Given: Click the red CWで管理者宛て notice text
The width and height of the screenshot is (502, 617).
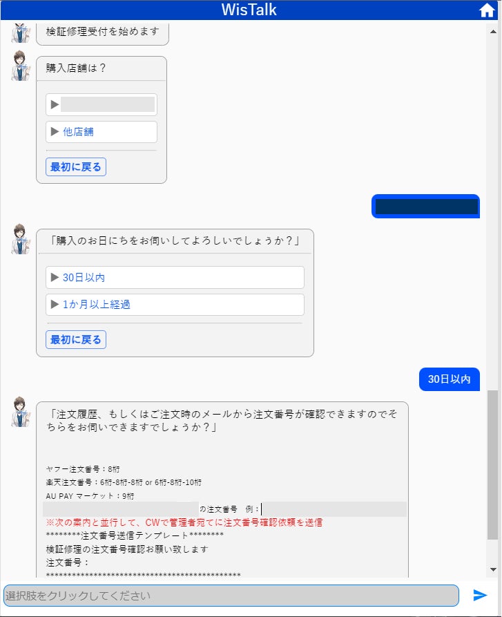Looking at the screenshot, I should pyautogui.click(x=184, y=522).
